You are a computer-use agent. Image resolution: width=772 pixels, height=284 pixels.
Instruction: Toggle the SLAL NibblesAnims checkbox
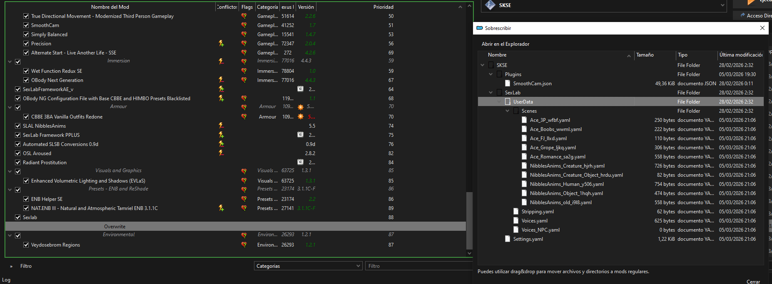(17, 126)
